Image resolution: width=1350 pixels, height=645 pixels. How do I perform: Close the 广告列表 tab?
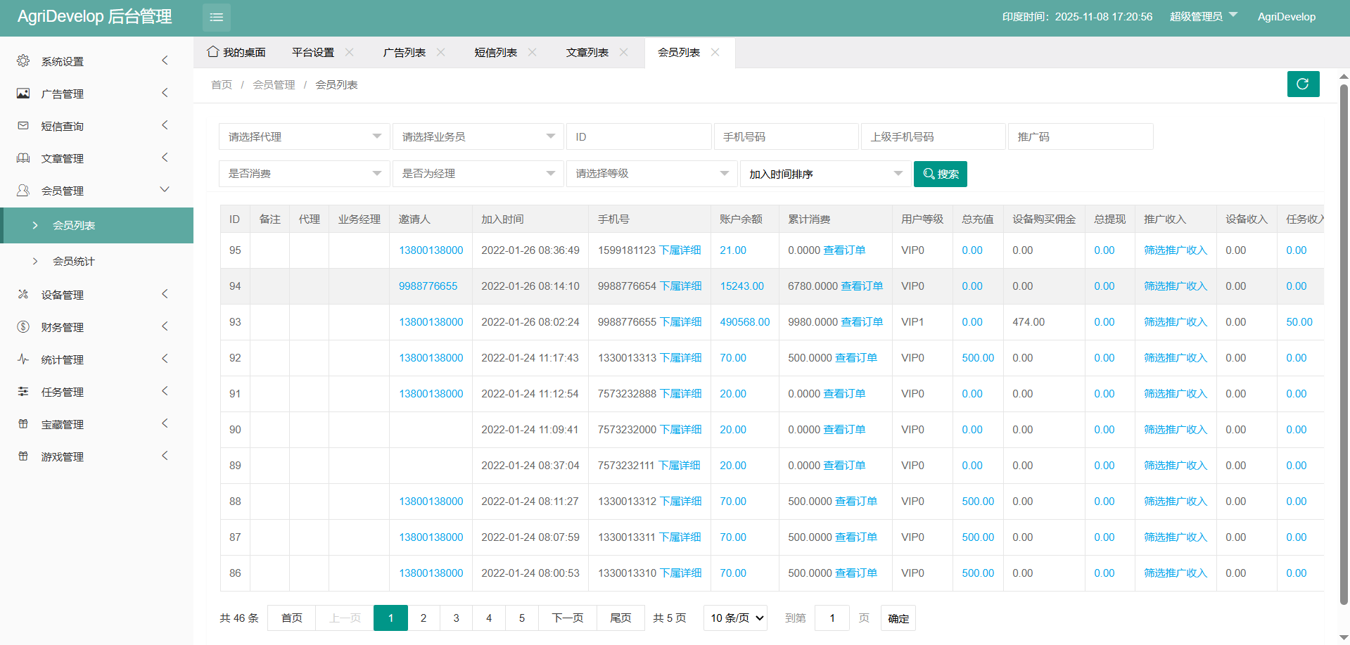(441, 53)
